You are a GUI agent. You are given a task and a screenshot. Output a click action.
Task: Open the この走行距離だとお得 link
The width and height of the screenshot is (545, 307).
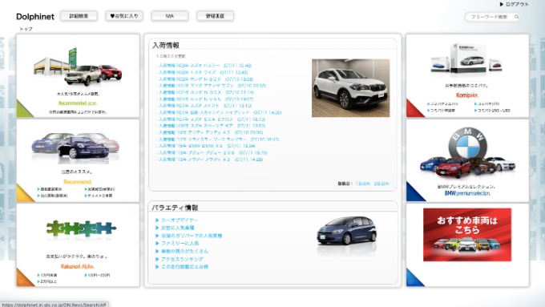point(184,267)
